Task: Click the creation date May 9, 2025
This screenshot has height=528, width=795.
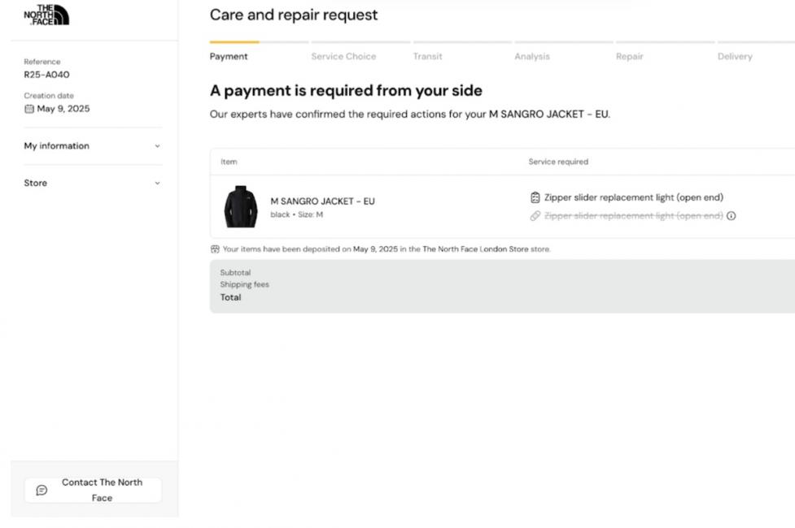Action: tap(63, 109)
